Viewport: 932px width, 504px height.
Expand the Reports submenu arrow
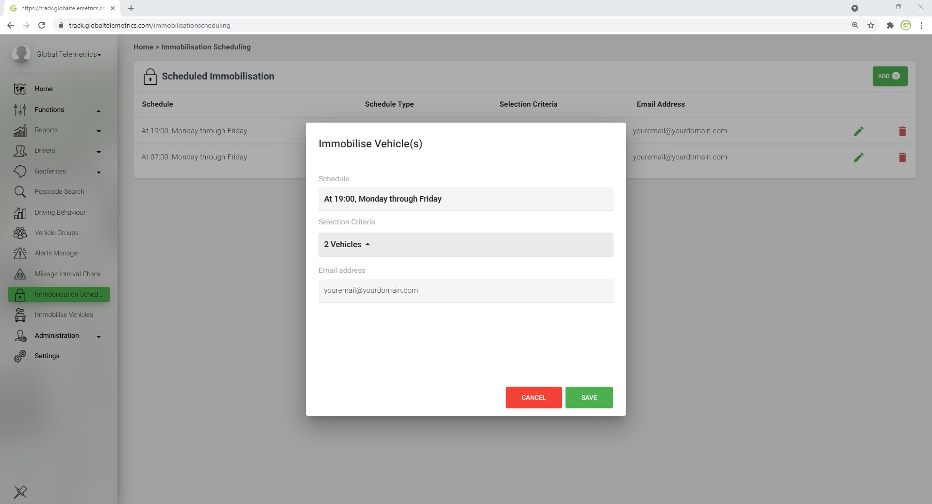tap(99, 131)
